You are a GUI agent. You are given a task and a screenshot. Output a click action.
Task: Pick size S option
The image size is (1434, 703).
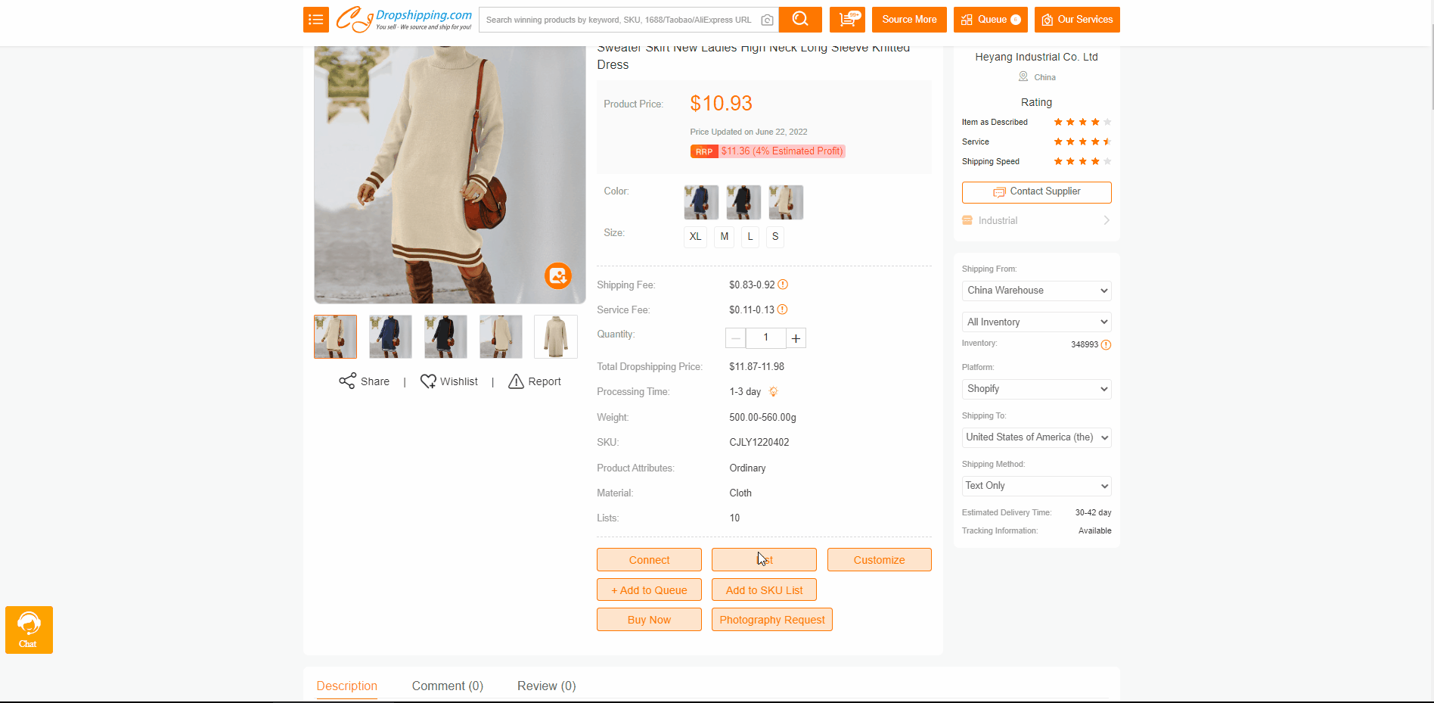pos(774,237)
